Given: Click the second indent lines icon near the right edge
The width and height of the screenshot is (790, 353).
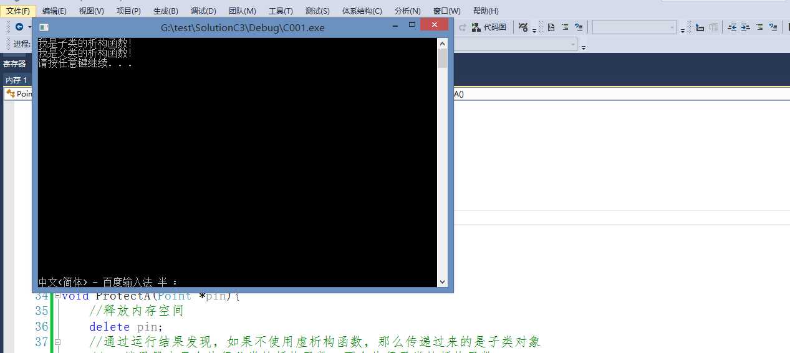Looking at the screenshot, I should [x=759, y=27].
